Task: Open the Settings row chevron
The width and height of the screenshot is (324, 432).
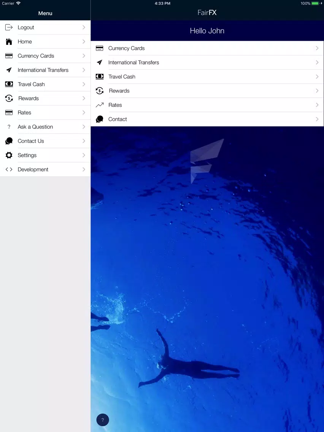Action: pyautogui.click(x=84, y=155)
